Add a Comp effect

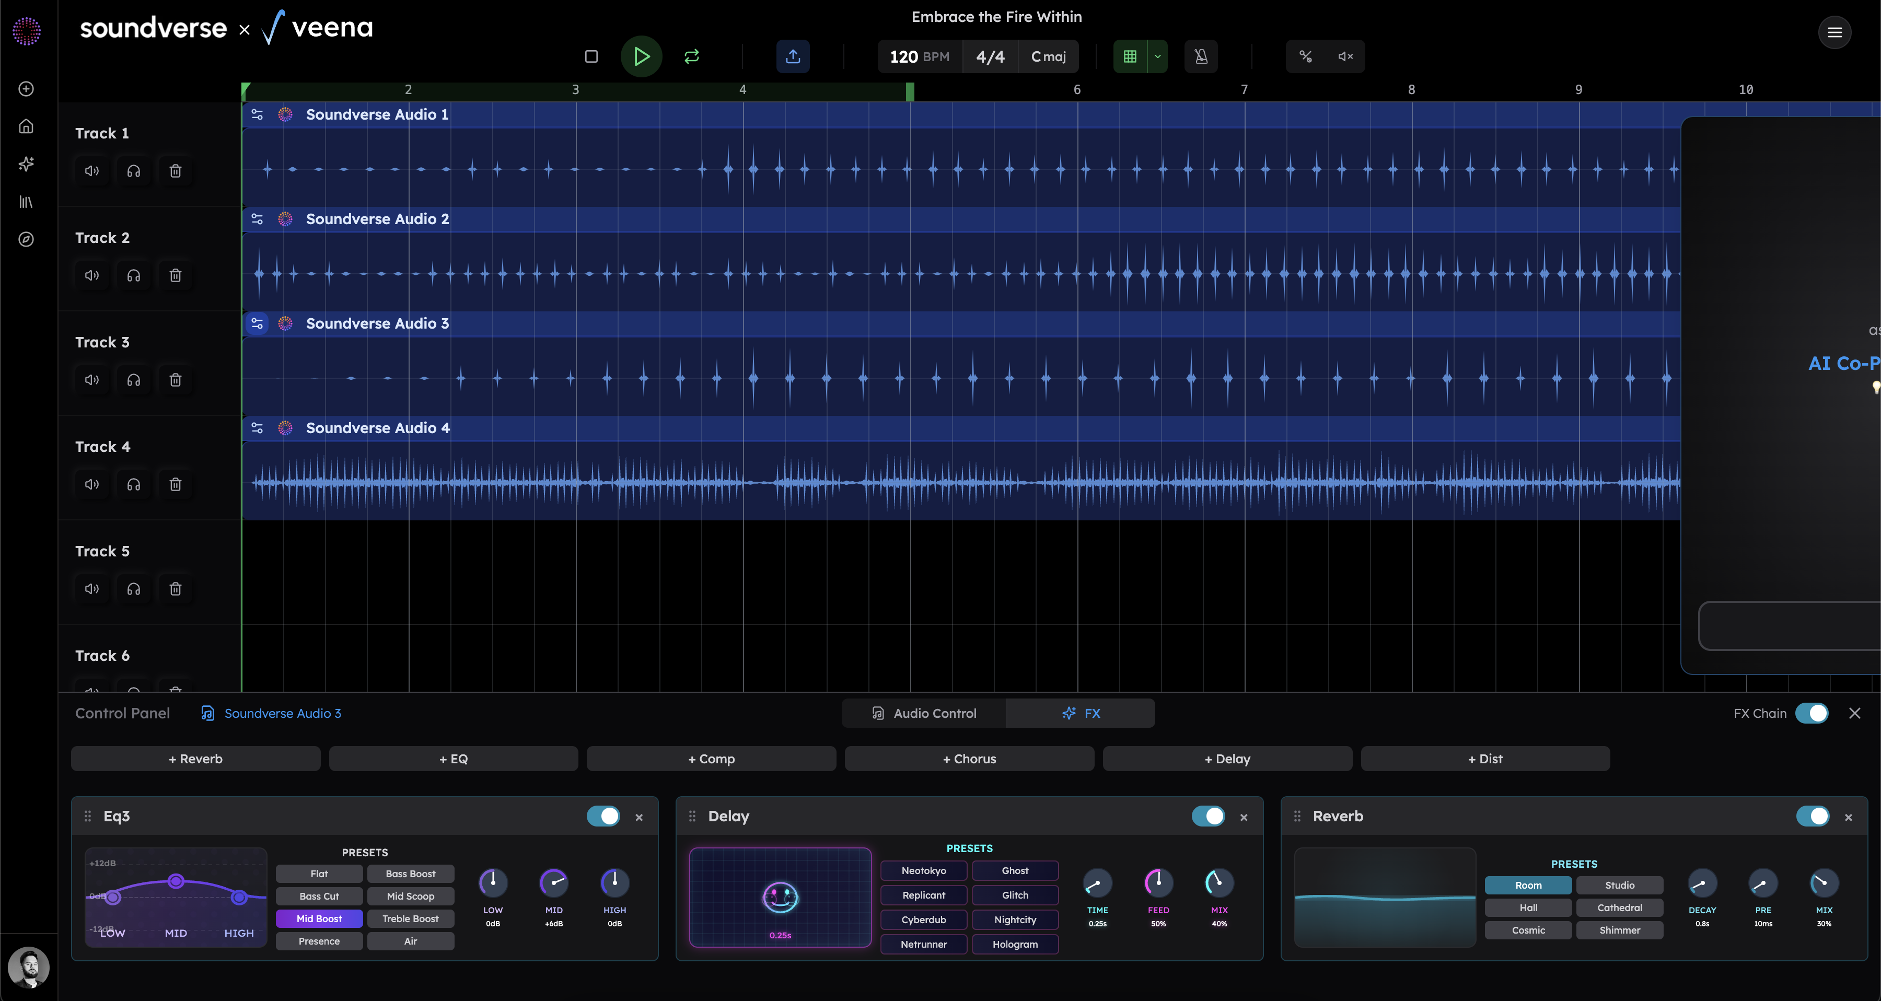(711, 759)
